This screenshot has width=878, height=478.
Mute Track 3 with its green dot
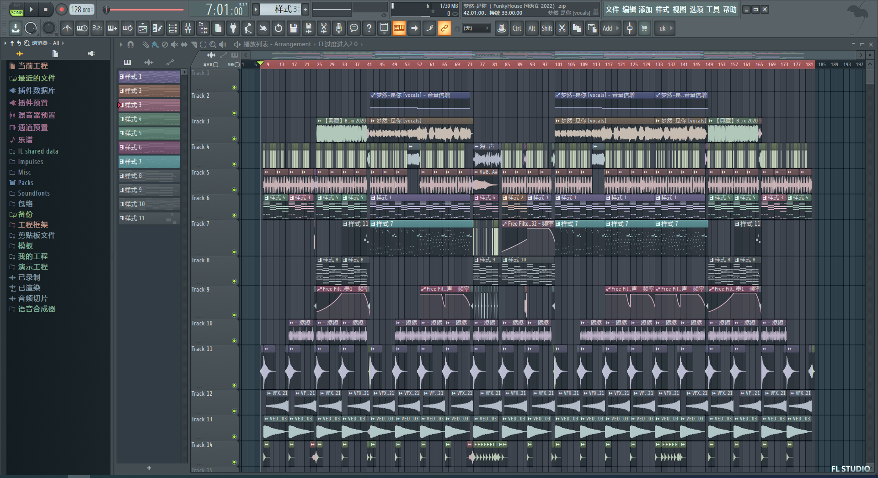pos(234,138)
